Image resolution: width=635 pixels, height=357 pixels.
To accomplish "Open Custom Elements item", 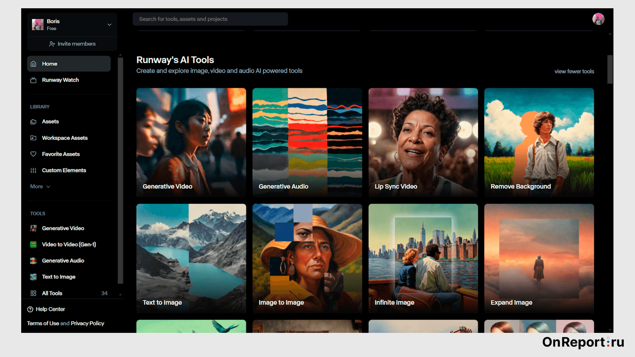I will pos(69,170).
